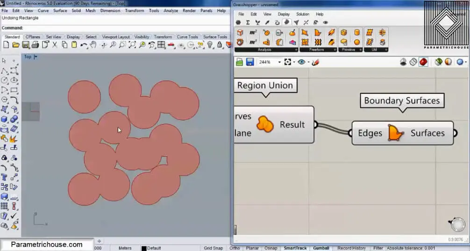Viewport: 470px width, 251px height.
Task: Open the dropdown arrow beside Grasshopper zoom extents
Action: (x=294, y=62)
